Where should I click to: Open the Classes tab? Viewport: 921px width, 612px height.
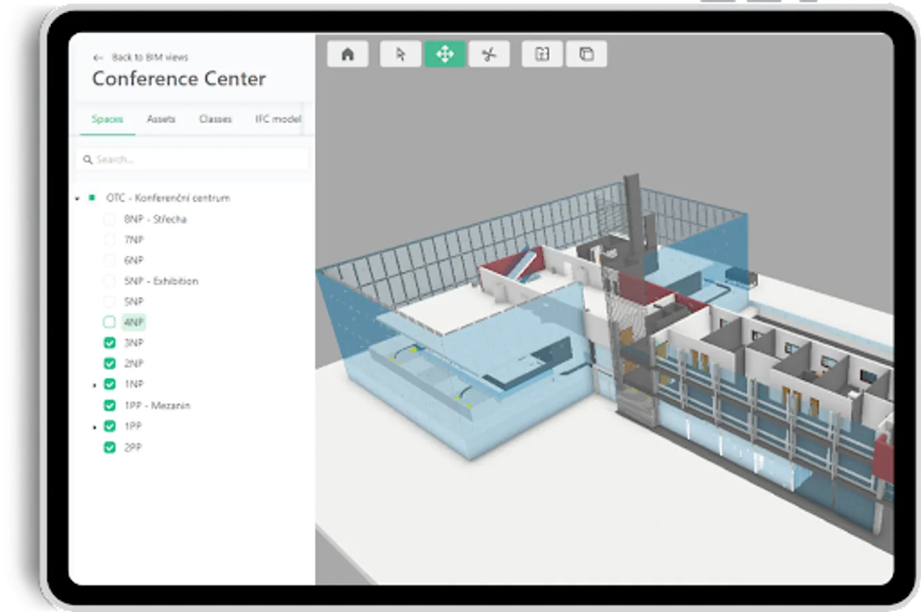pyautogui.click(x=215, y=119)
